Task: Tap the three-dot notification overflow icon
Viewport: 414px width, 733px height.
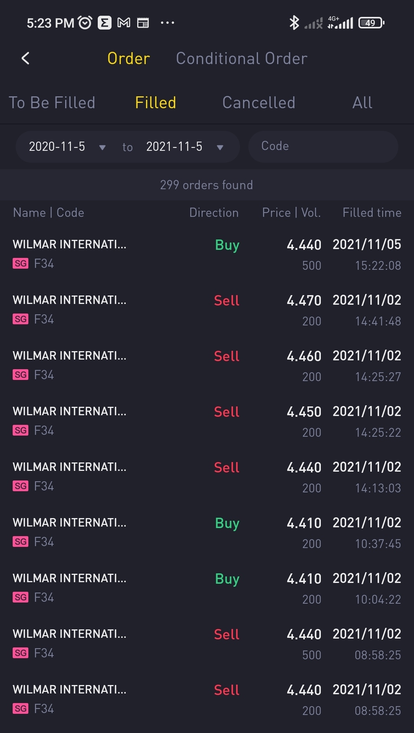Action: pos(168,23)
